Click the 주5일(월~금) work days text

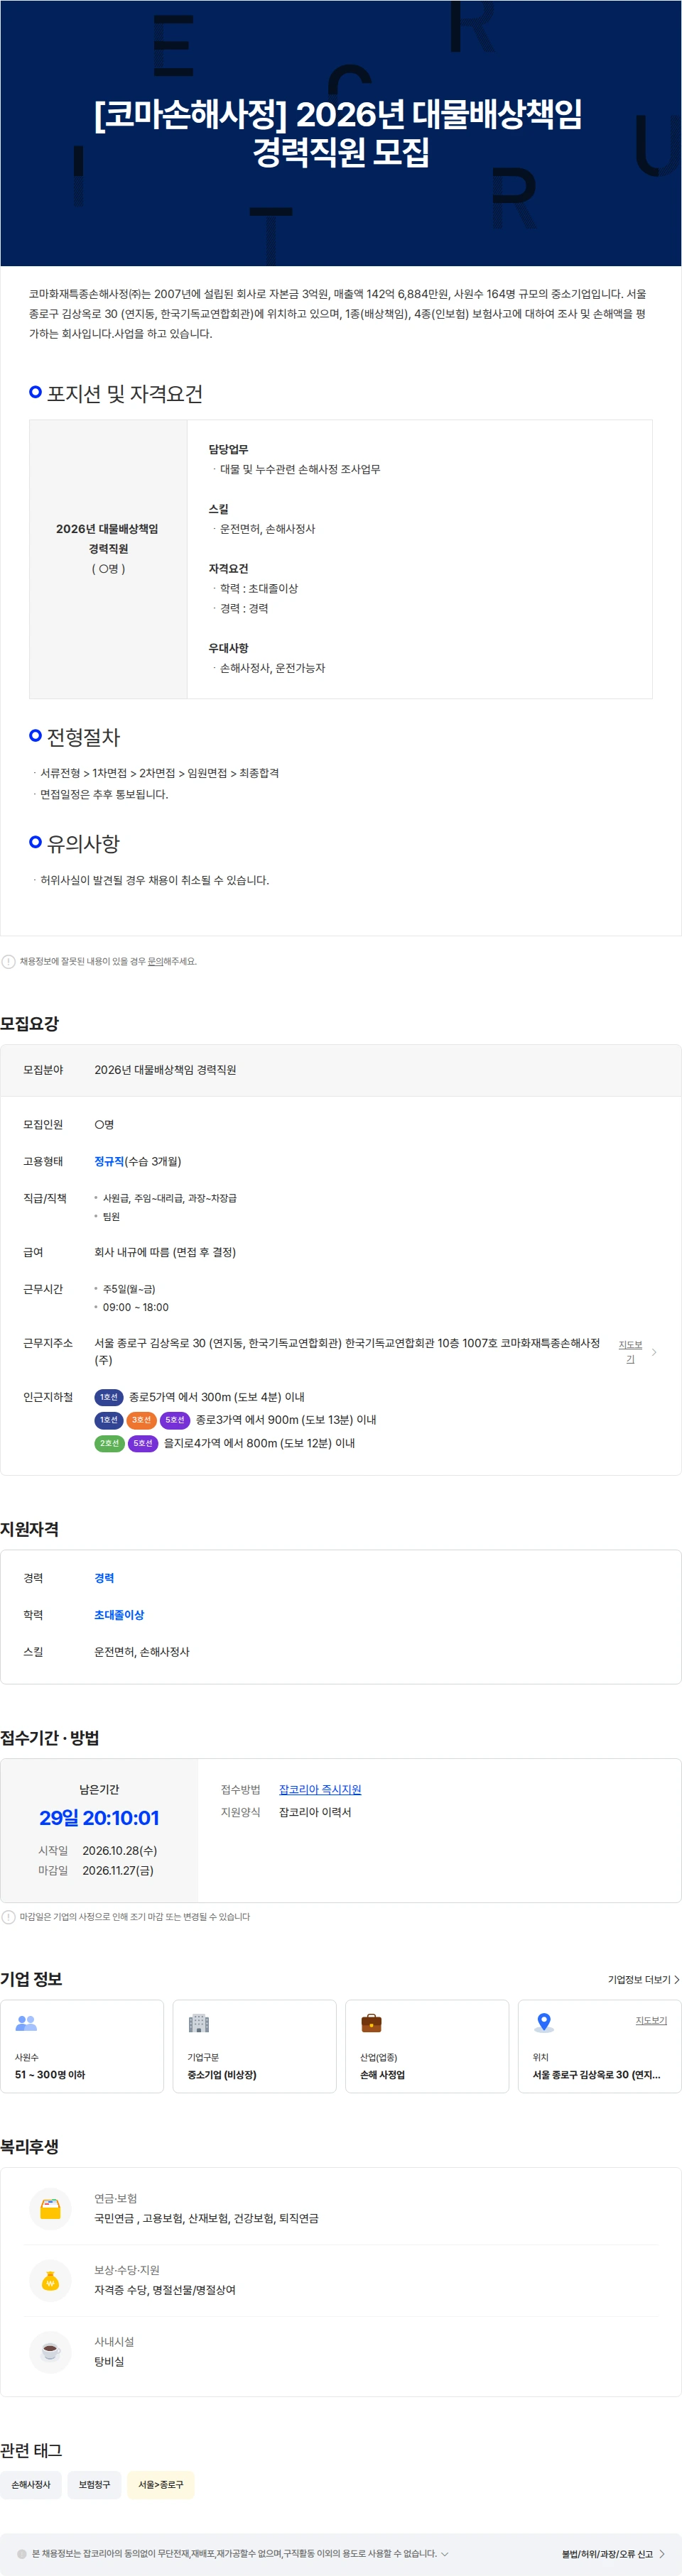[x=129, y=1290]
